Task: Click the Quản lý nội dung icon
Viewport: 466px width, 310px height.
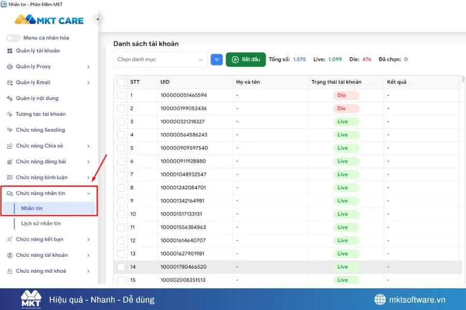Action: (x=9, y=98)
